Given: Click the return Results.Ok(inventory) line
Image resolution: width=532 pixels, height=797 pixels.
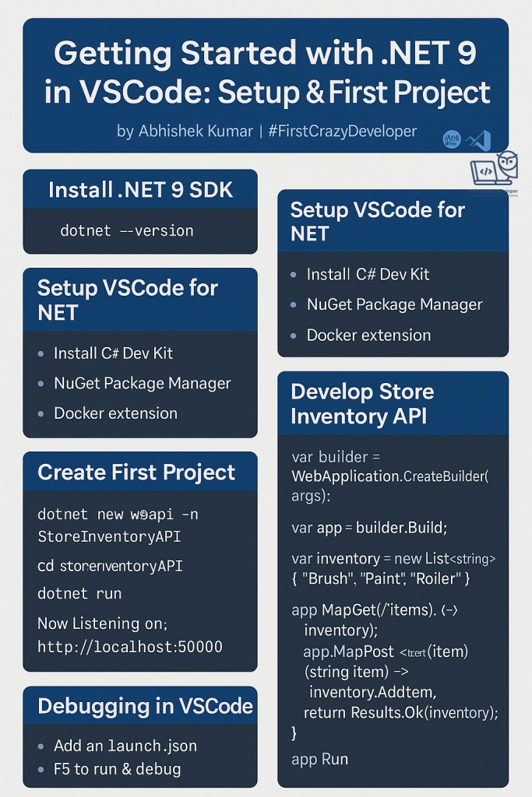Looking at the screenshot, I should (x=400, y=712).
